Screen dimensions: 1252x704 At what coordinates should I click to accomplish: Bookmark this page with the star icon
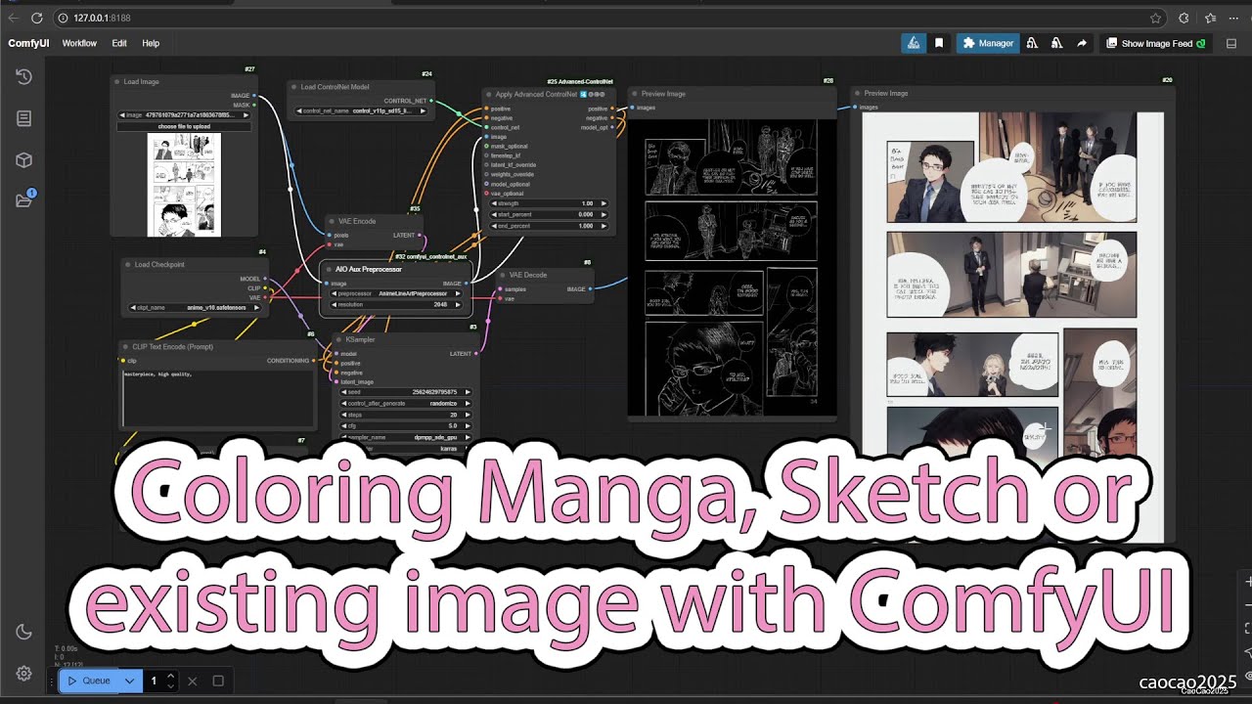click(1156, 18)
